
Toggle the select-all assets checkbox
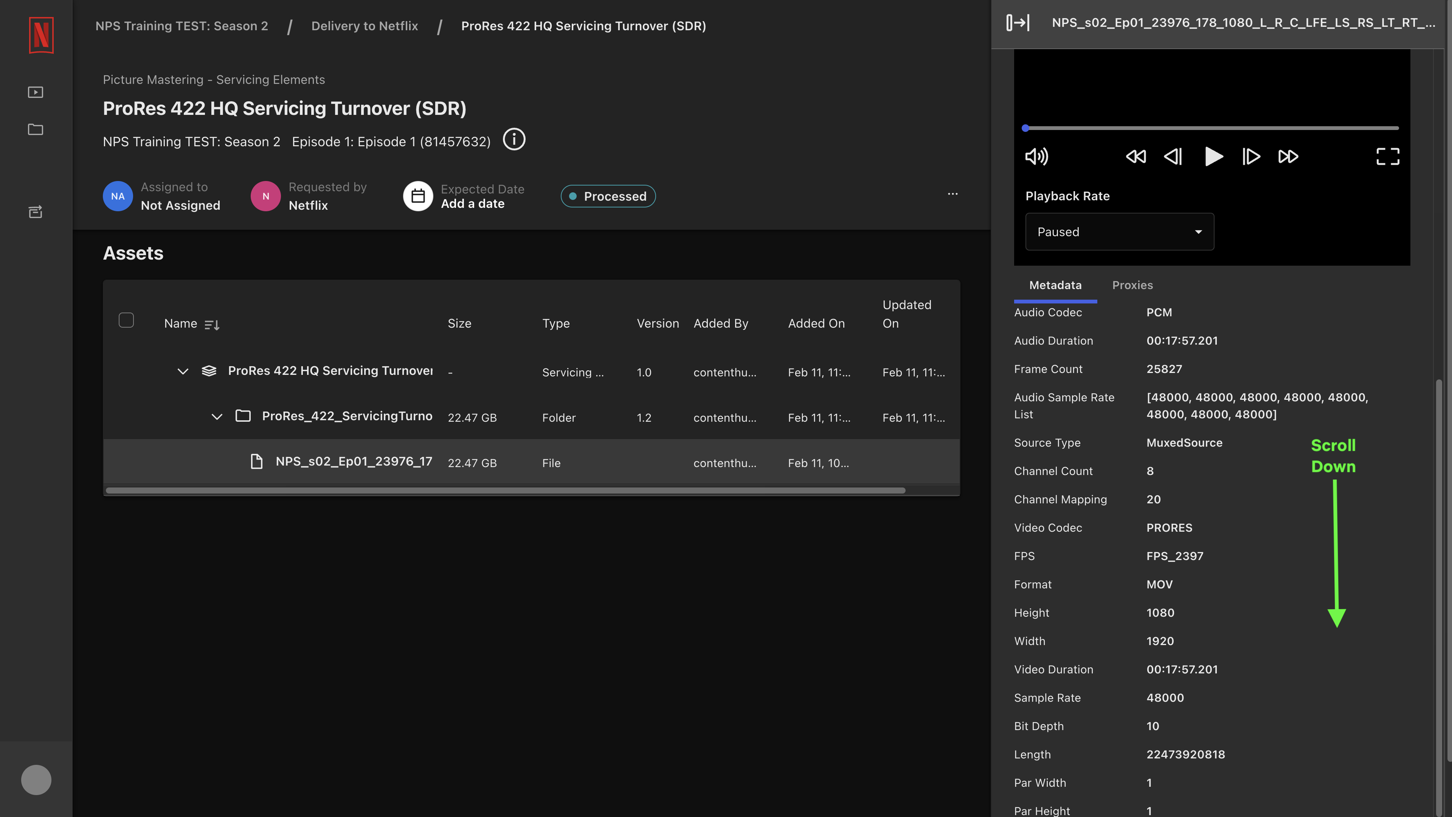click(x=126, y=320)
